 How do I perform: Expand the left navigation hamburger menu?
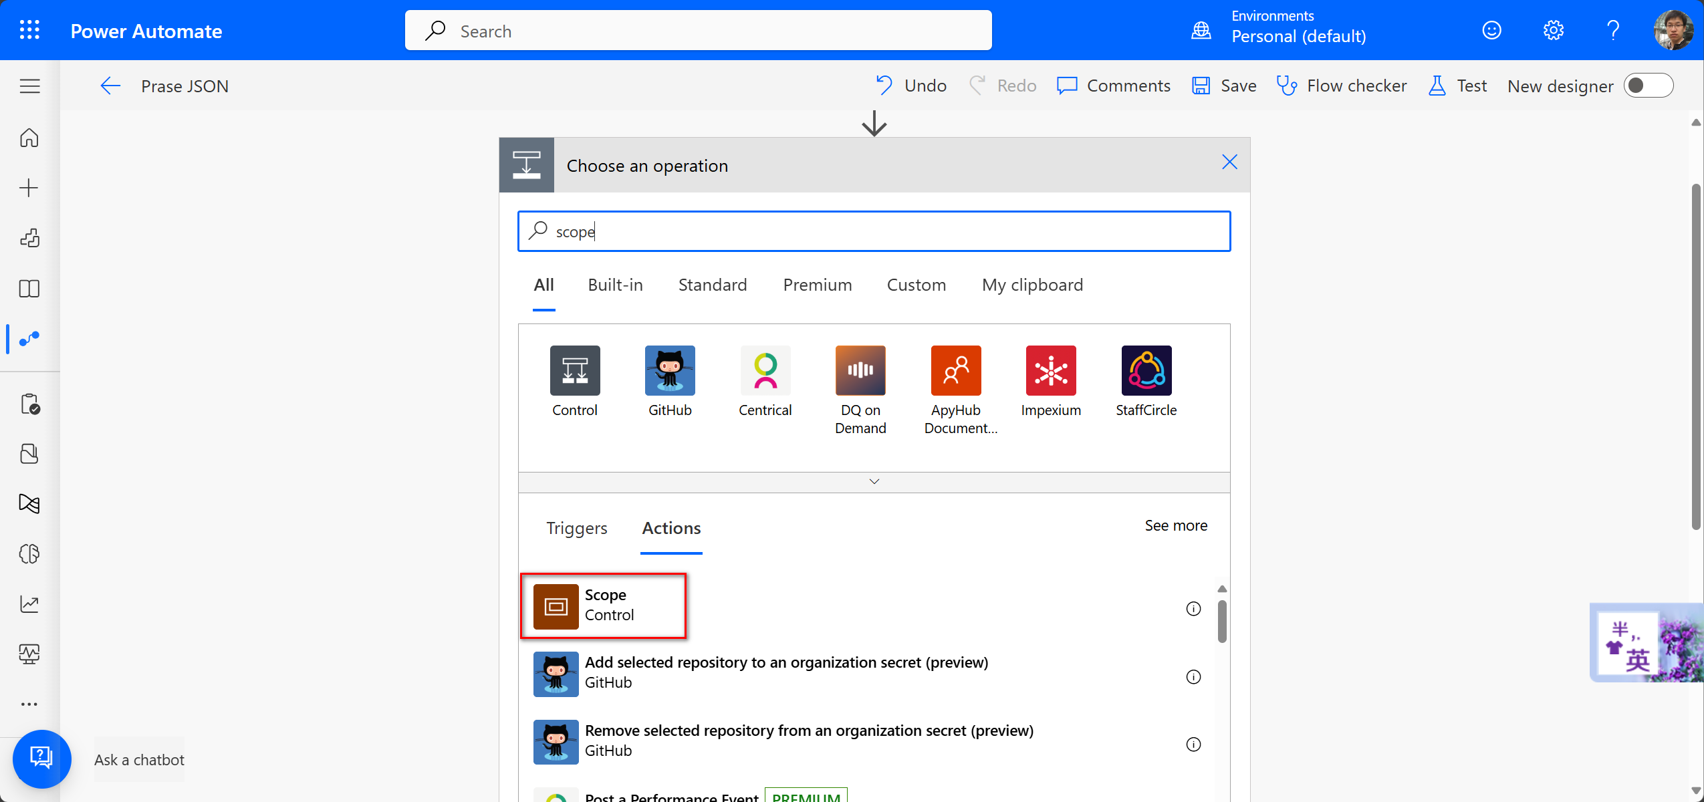pyautogui.click(x=29, y=86)
